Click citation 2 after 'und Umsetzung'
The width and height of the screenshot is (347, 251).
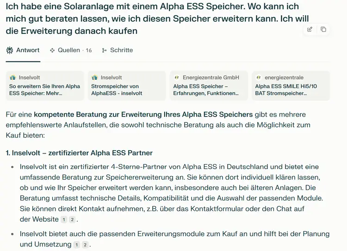(85, 245)
